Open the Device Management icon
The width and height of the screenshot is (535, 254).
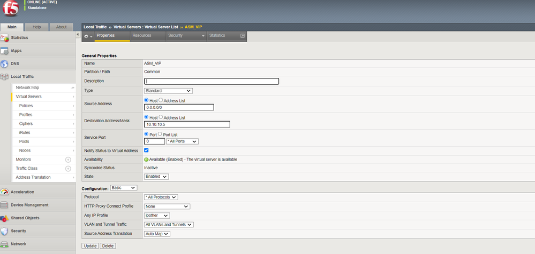coord(4,205)
